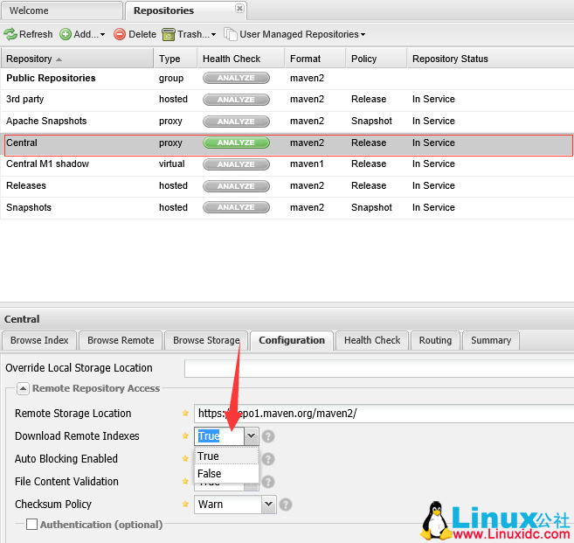Collapse the Remote Repository Access section

(23, 388)
